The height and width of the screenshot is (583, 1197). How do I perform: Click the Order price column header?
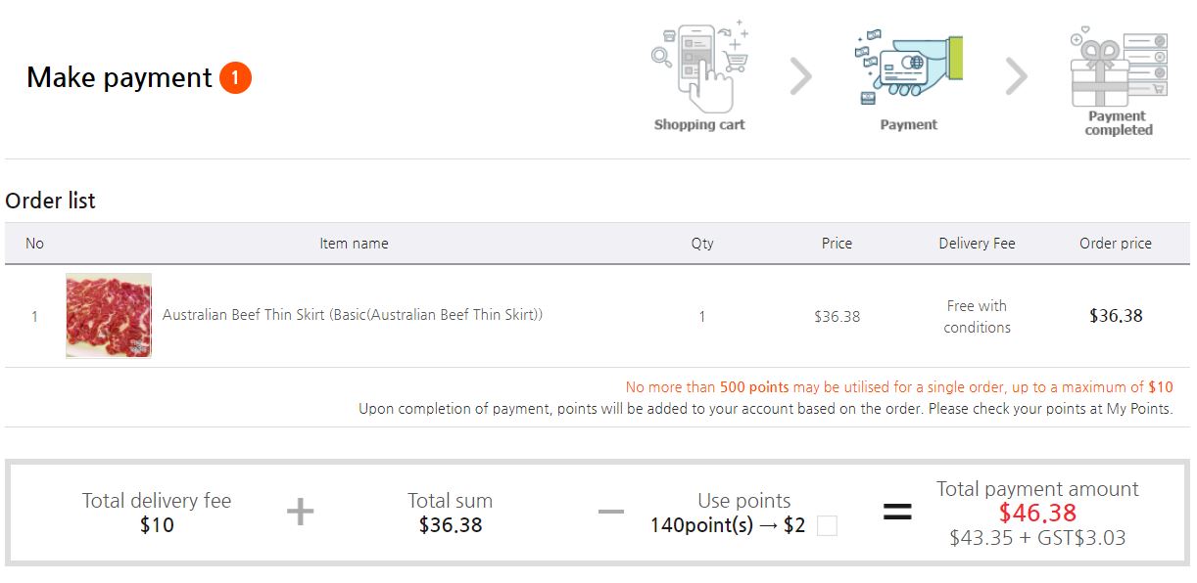tap(1116, 244)
